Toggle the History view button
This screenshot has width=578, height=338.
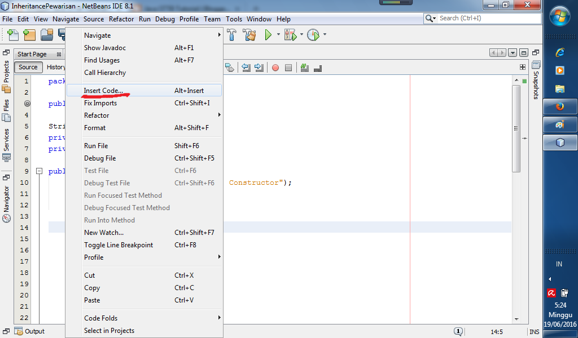click(56, 67)
